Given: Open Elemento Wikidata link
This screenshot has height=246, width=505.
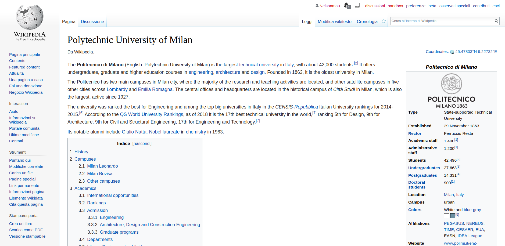Looking at the screenshot, I should coord(26,198).
